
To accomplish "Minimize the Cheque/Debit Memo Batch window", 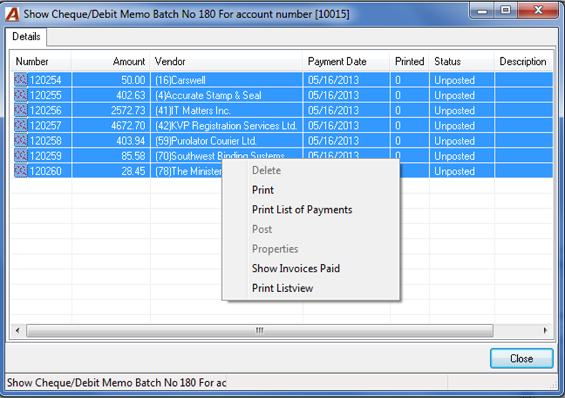I will (482, 11).
